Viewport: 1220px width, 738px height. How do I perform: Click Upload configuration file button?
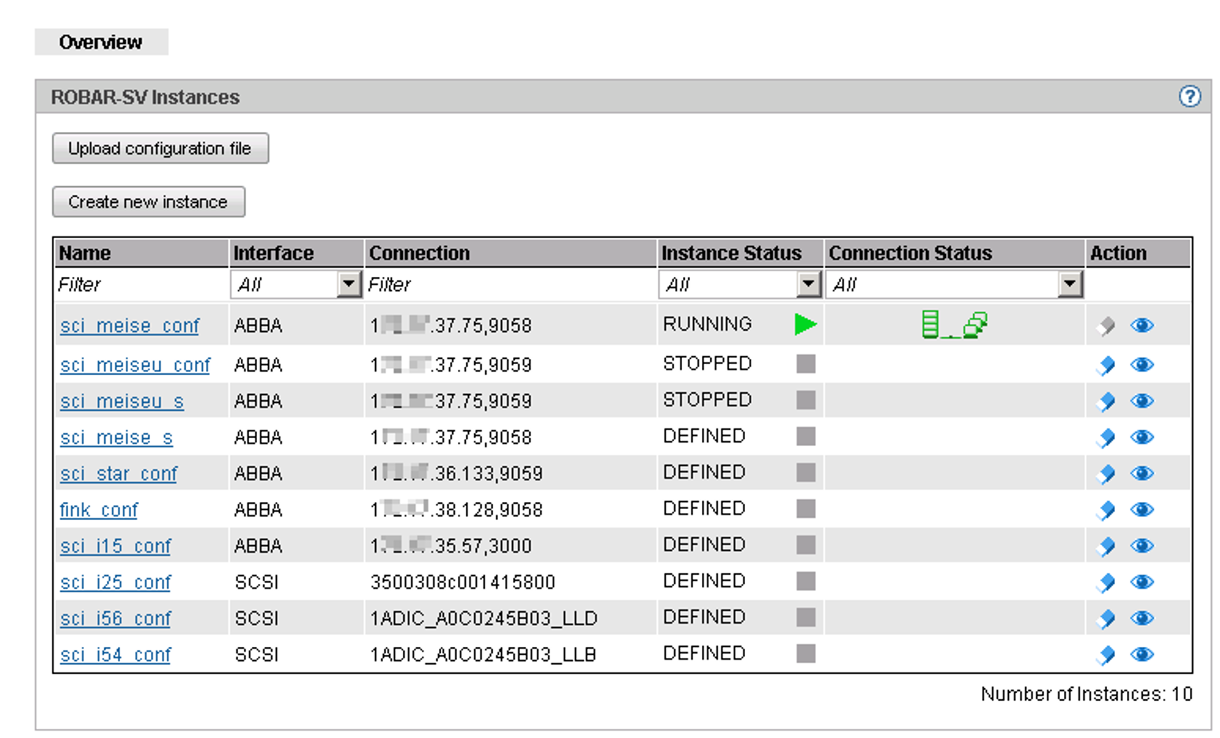pos(160,149)
